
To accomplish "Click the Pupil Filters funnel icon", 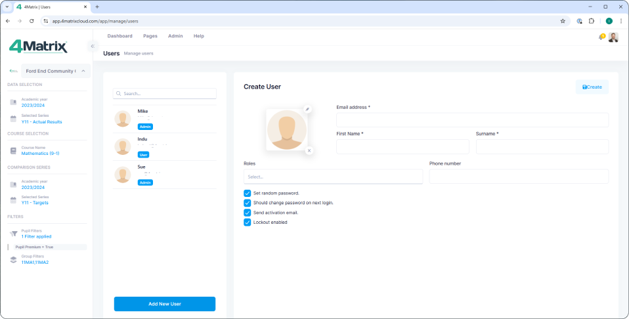I will 13,234.
